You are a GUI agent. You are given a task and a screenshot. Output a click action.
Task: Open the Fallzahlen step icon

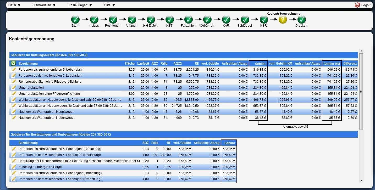(x=188, y=19)
